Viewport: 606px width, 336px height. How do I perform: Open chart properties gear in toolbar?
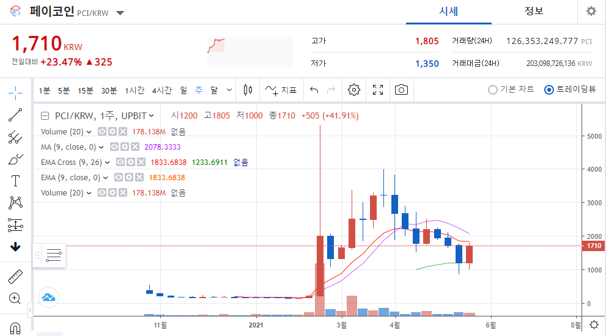click(x=353, y=90)
